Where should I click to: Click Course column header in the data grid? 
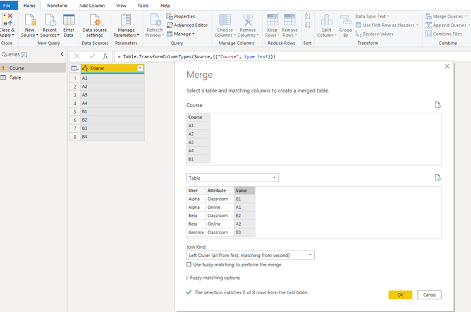(113, 68)
